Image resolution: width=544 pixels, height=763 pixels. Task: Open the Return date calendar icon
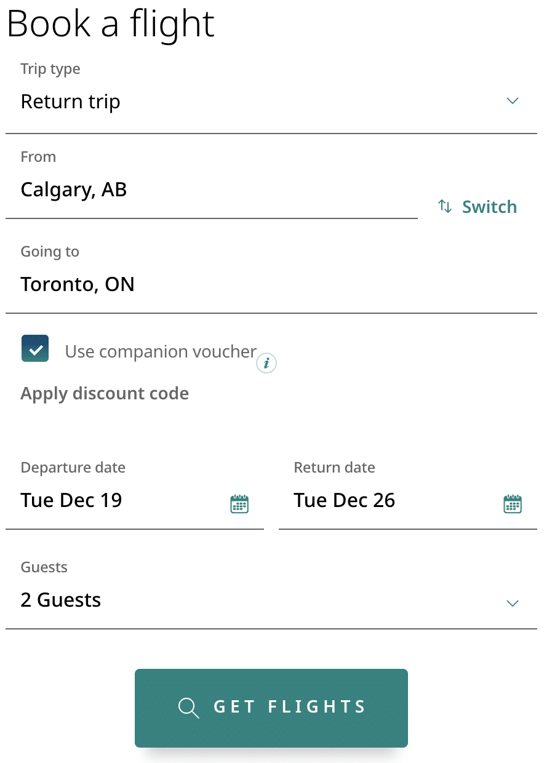click(x=512, y=504)
